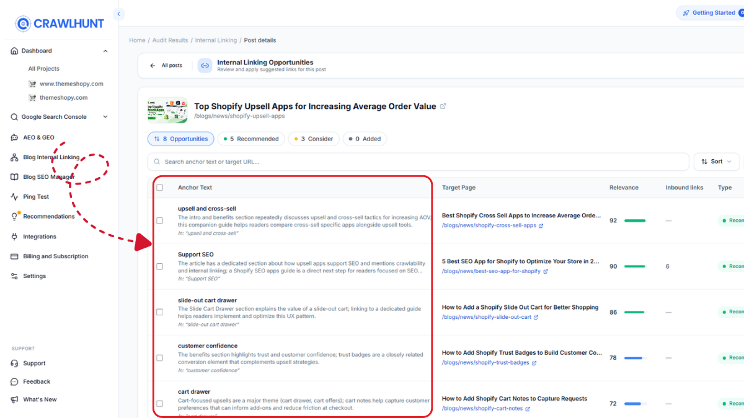Click the rocket icon in Getting Started
The height and width of the screenshot is (418, 744).
(x=686, y=13)
